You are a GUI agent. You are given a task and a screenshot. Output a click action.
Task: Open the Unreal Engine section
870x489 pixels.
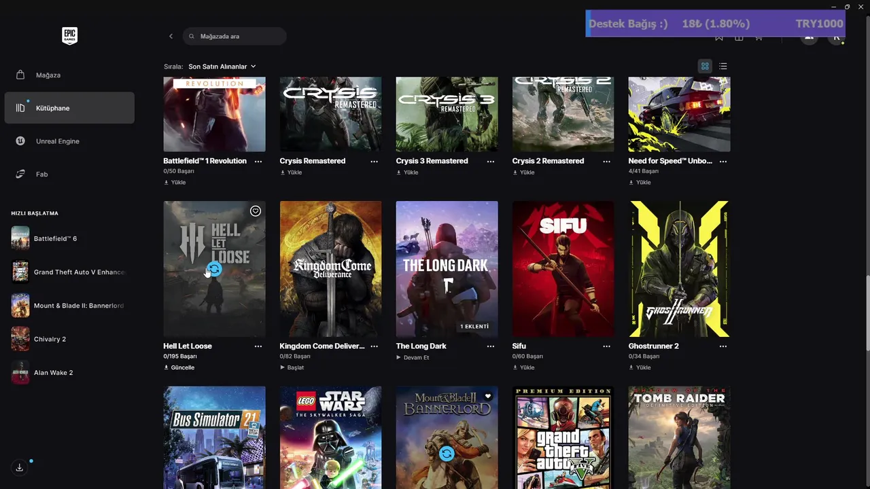pos(69,141)
